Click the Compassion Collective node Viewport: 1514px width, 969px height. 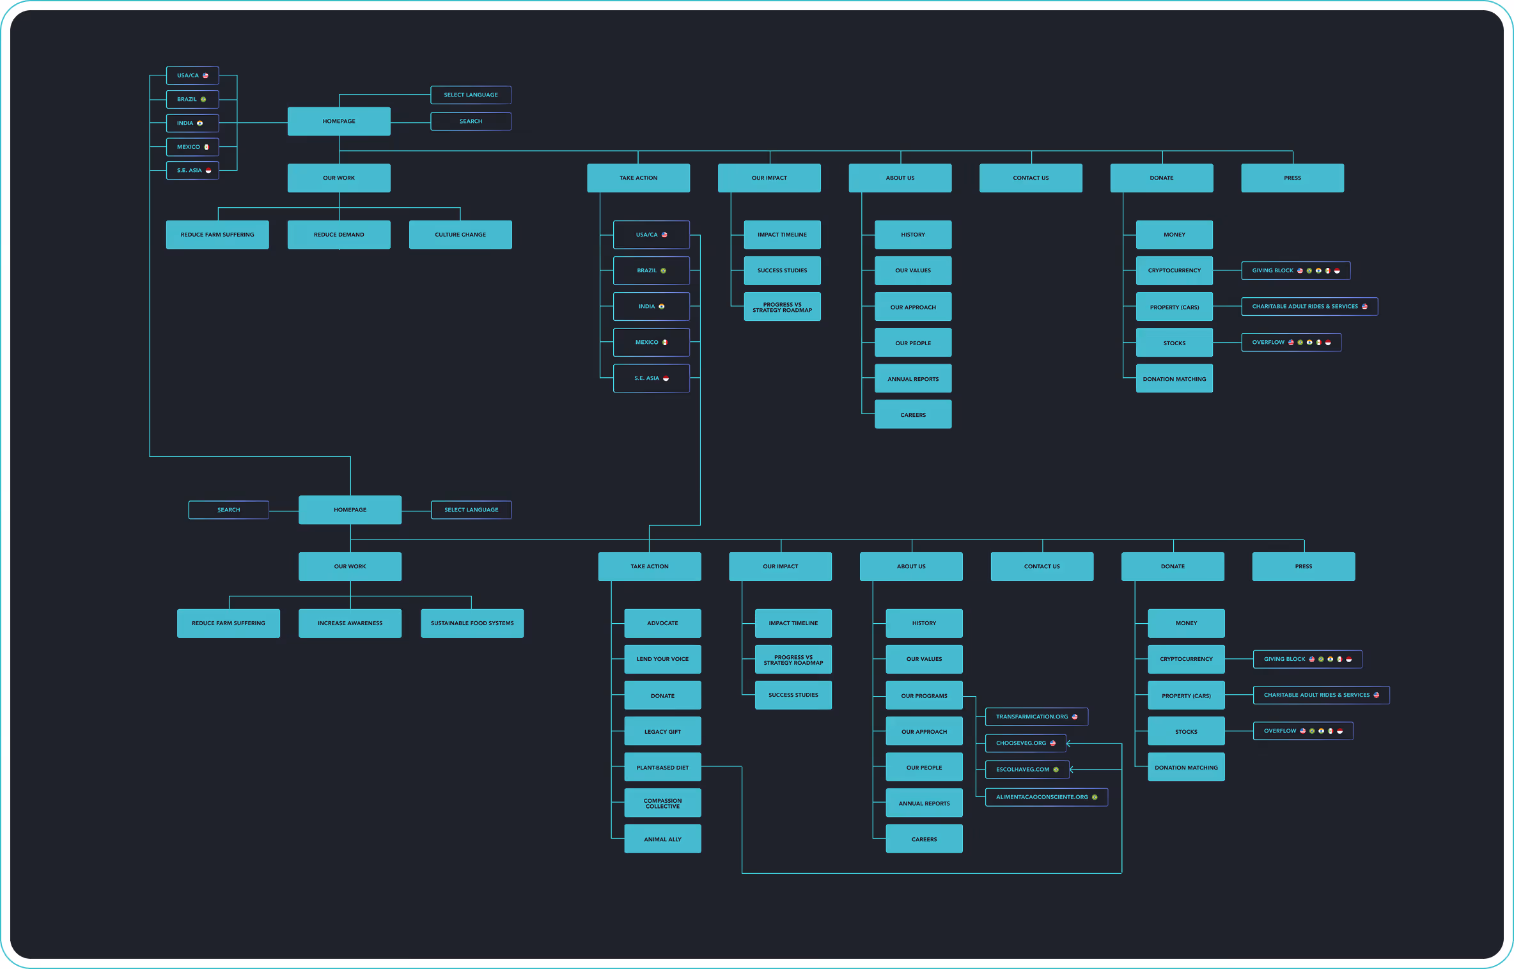click(662, 803)
